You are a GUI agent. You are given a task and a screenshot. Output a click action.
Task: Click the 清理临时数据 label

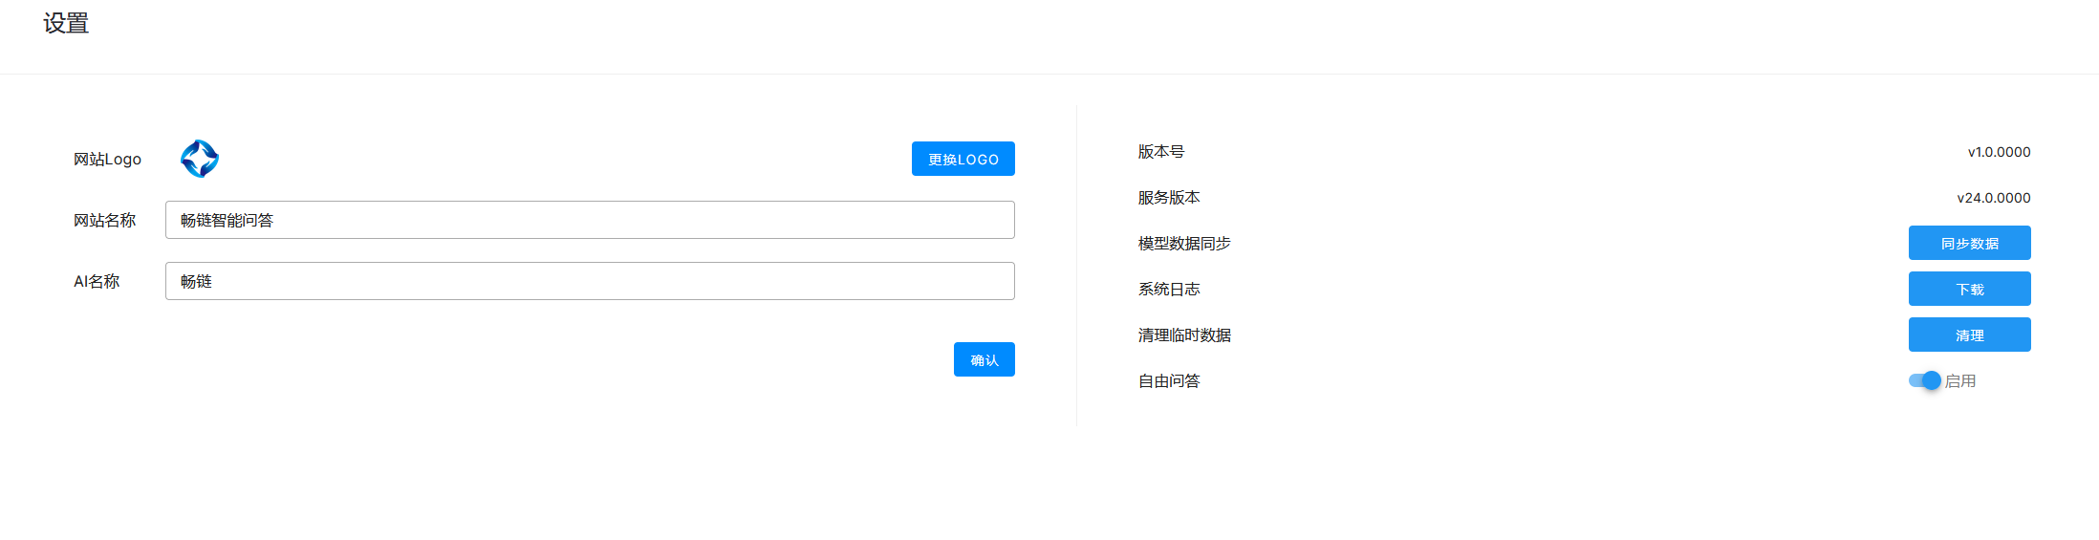(x=1183, y=335)
